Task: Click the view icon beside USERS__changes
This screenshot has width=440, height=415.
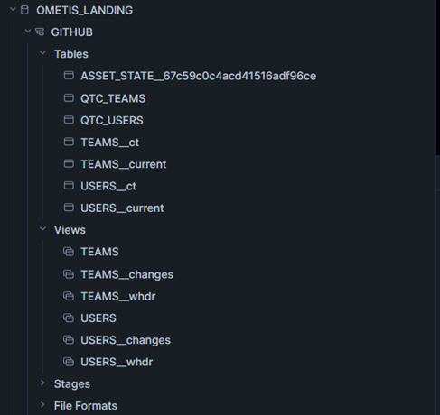Action: point(69,339)
